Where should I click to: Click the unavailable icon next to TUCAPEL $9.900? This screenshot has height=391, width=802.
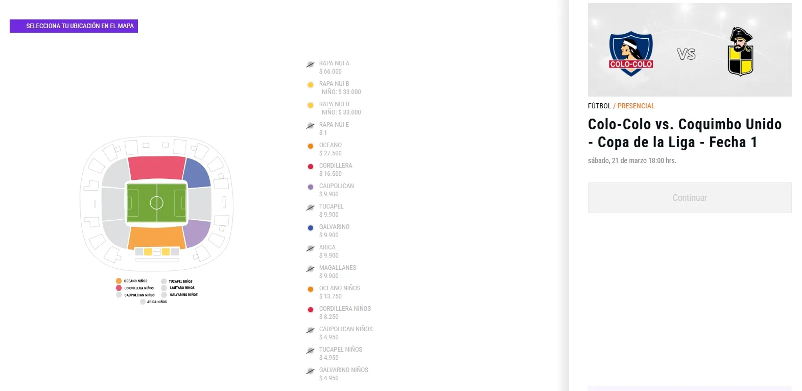310,208
